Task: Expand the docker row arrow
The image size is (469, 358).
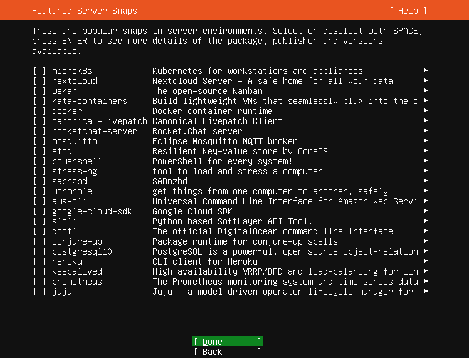Action: click(426, 110)
